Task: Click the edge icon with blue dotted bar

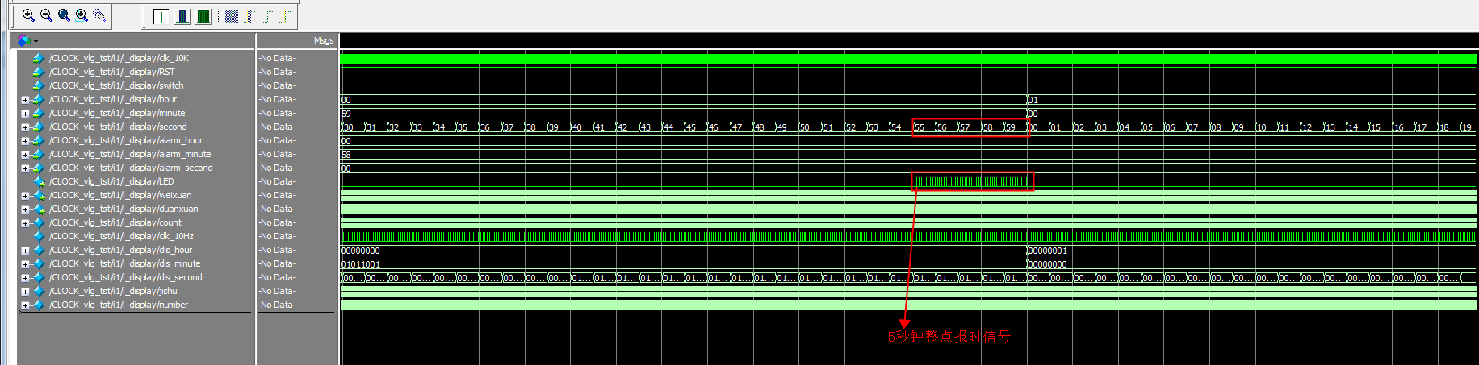Action: 250,16
